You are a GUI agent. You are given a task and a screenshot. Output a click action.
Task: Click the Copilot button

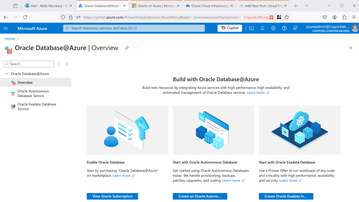click(230, 28)
